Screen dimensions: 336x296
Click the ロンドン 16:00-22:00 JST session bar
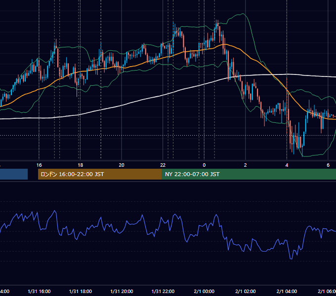tap(100, 174)
